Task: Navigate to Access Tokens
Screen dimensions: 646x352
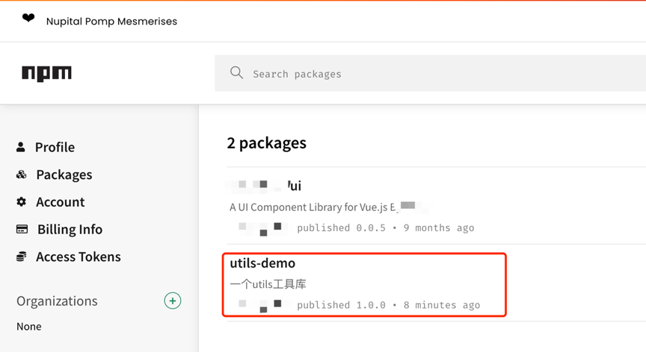Action: tap(78, 257)
